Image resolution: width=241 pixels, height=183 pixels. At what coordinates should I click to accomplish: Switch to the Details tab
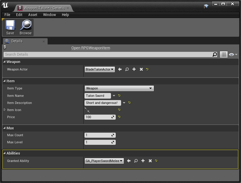(17, 41)
